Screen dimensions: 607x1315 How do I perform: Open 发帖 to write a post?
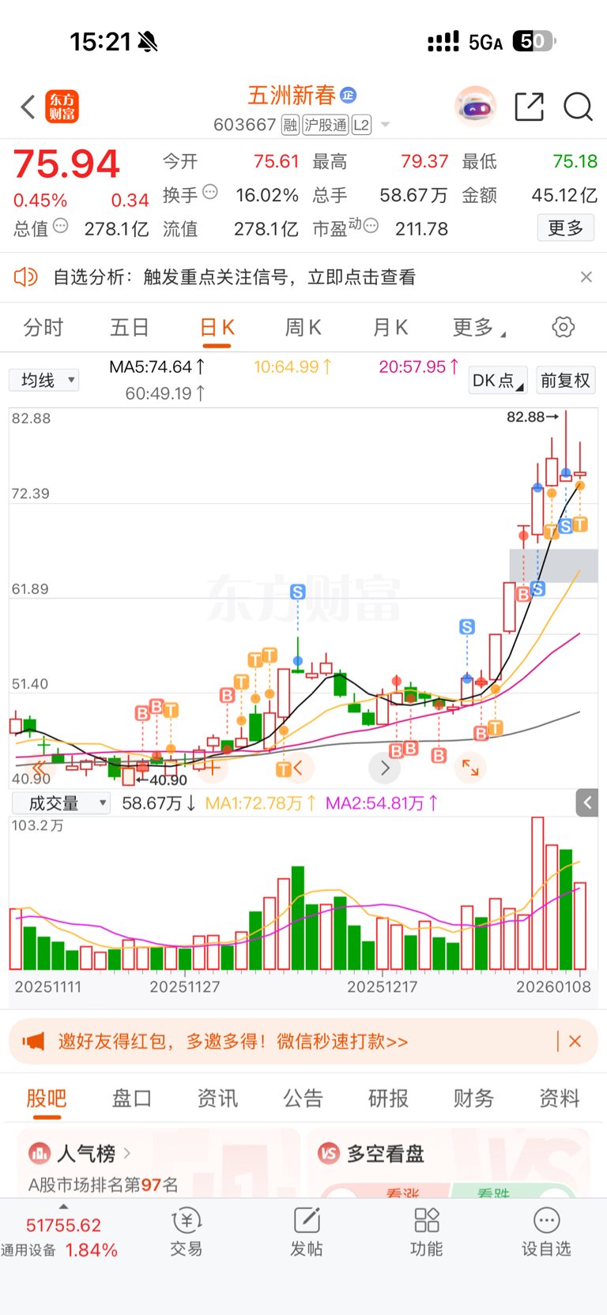tap(307, 1232)
